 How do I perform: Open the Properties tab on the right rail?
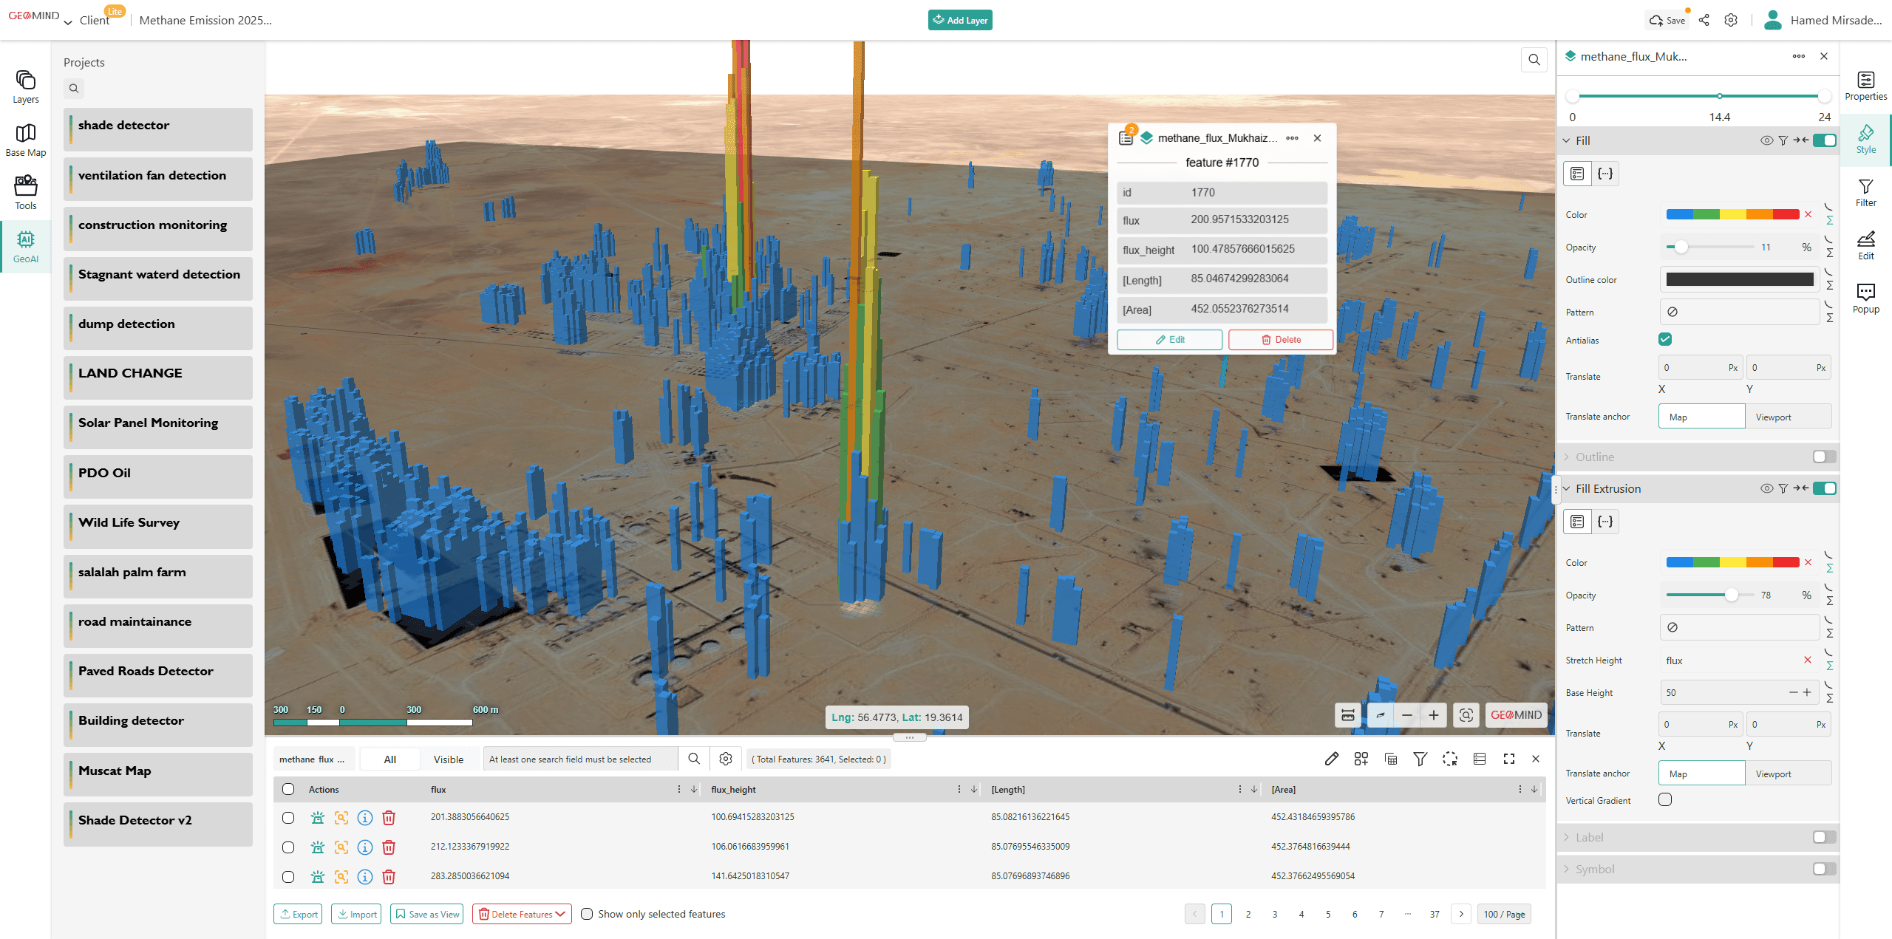tap(1866, 85)
